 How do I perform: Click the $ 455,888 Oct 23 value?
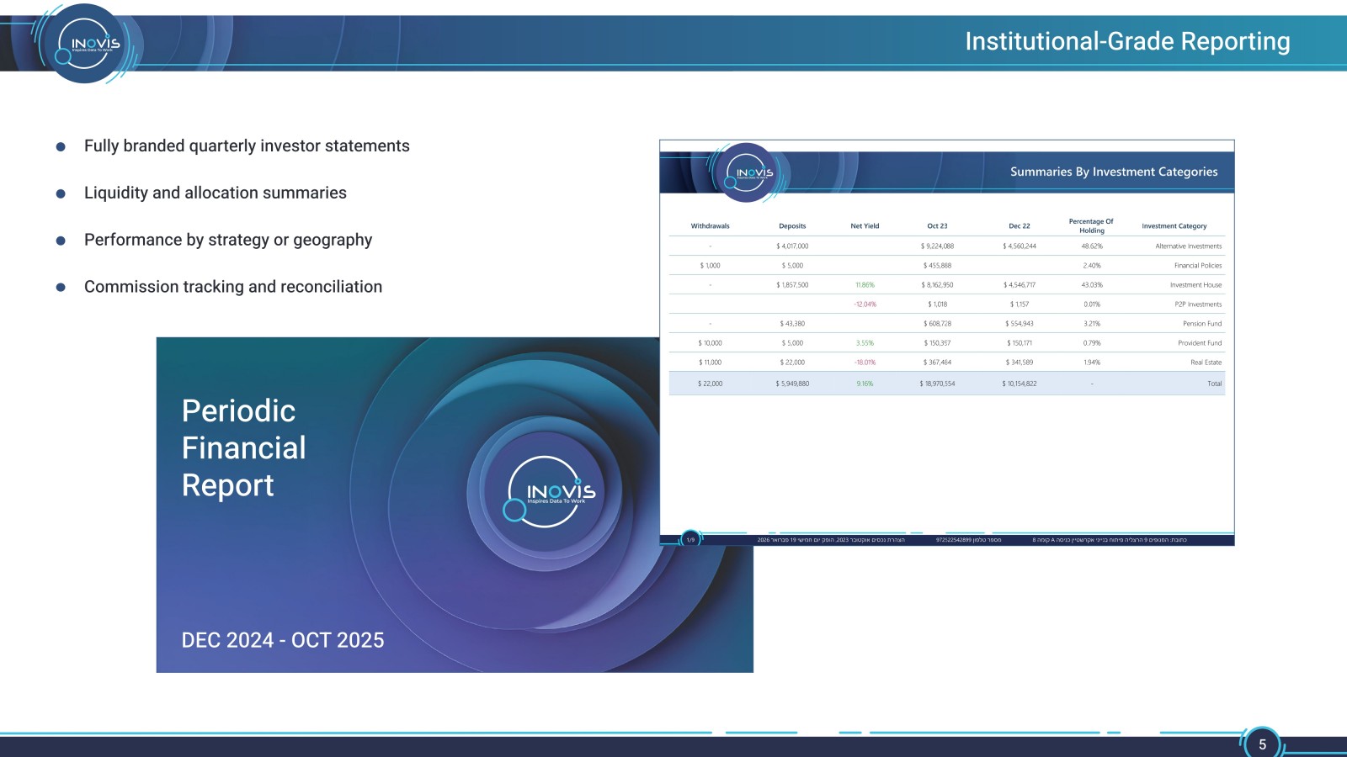click(x=937, y=266)
